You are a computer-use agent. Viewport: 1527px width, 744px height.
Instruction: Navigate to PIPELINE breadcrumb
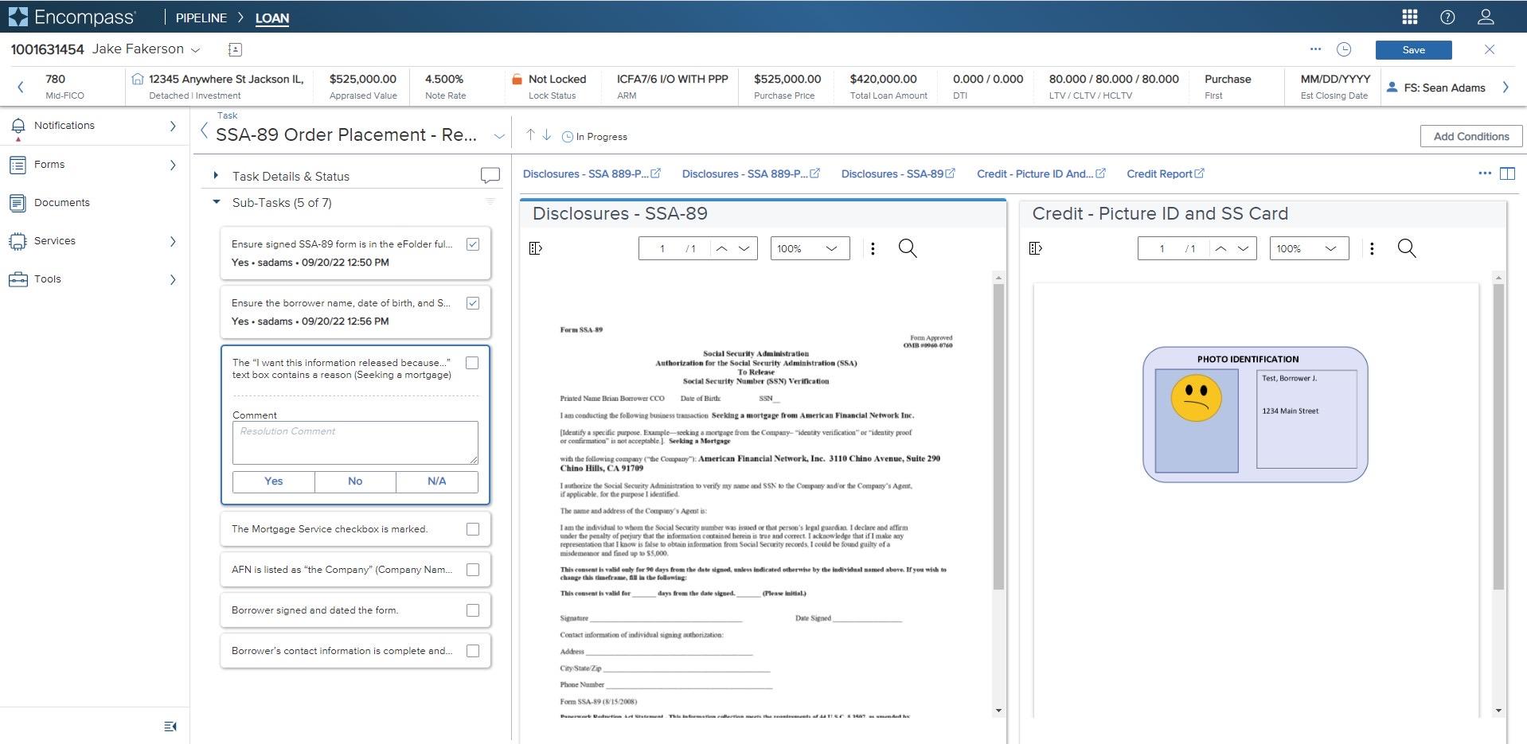tap(201, 18)
